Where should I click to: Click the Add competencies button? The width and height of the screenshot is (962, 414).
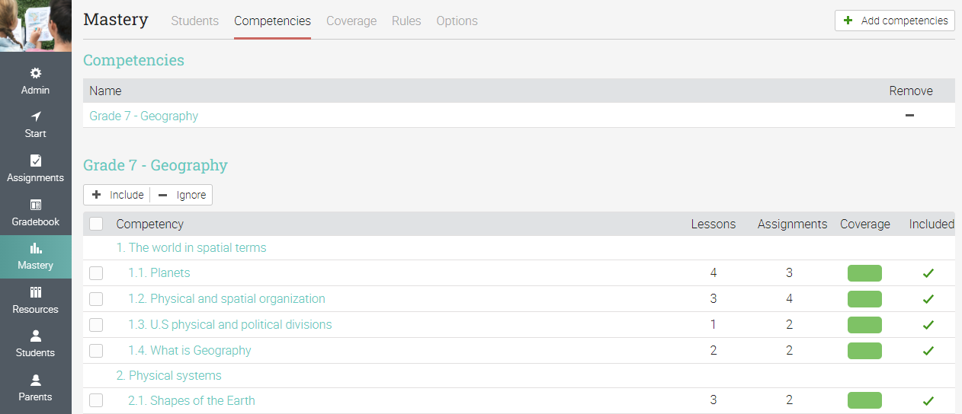[895, 21]
